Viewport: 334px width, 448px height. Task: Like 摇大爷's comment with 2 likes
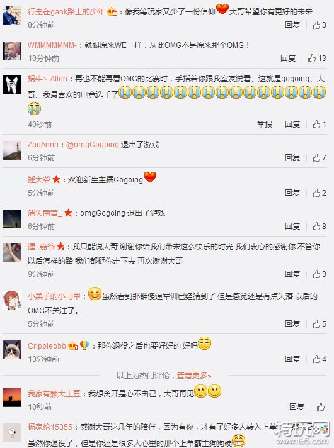(x=319, y=193)
